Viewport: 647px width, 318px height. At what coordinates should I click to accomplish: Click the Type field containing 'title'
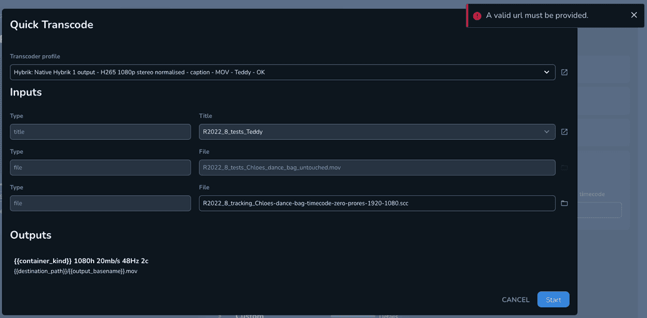(100, 132)
